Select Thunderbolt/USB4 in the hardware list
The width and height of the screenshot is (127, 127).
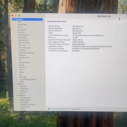(x=27, y=79)
